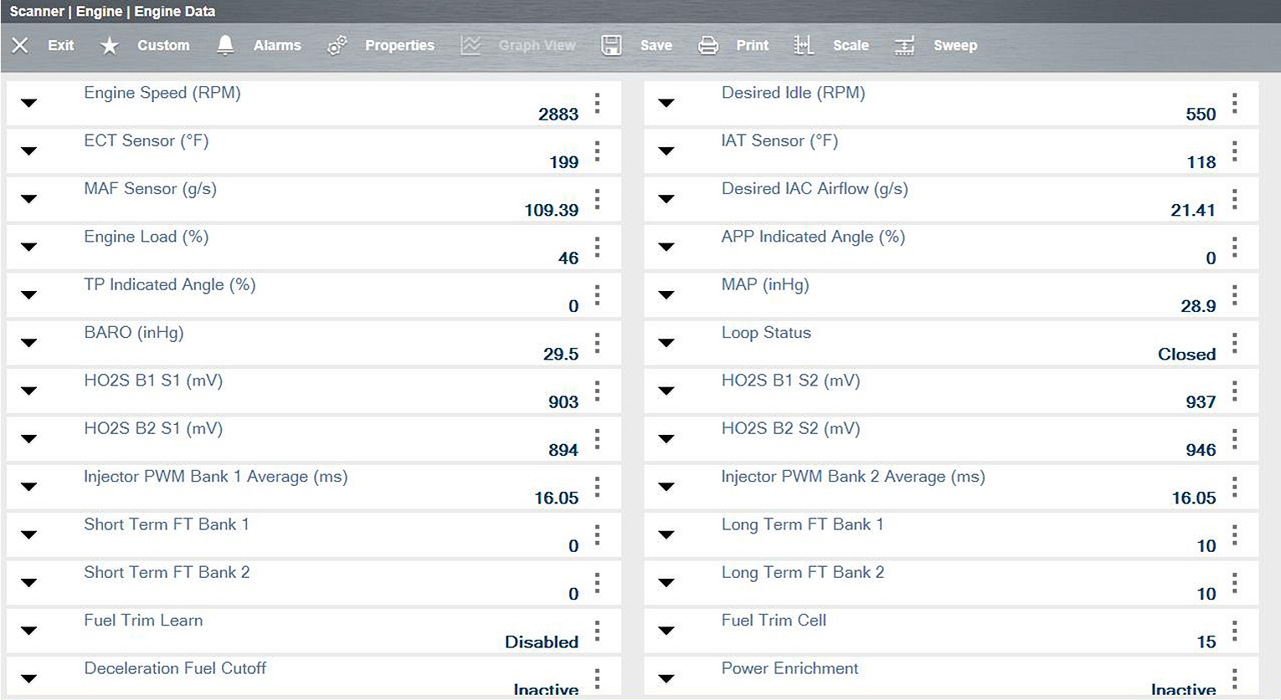Click Scanner in the breadcrumb bar

click(37, 11)
